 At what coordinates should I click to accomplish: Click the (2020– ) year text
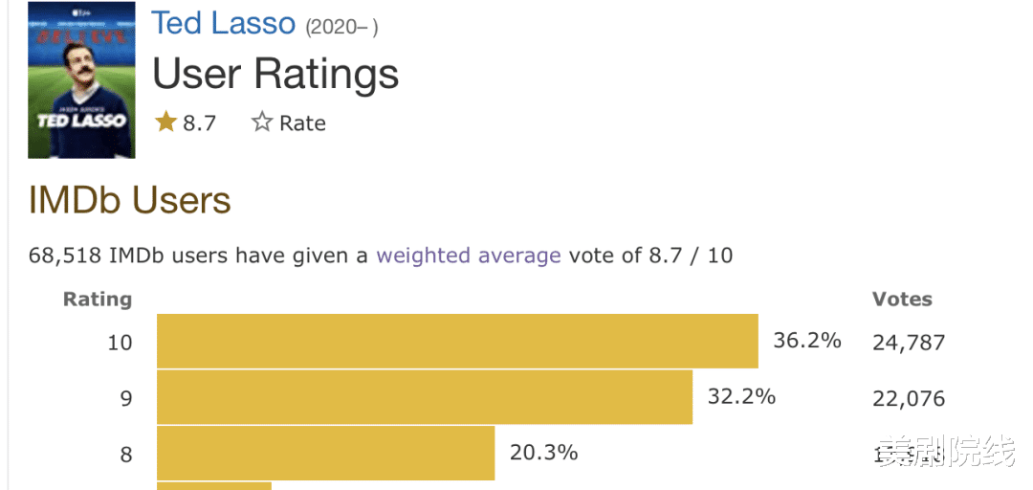pos(341,27)
